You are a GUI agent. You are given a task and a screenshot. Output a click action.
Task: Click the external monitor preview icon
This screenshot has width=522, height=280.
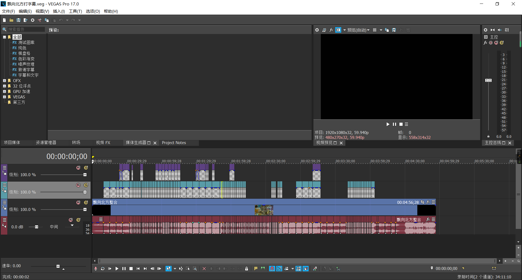coord(324,30)
